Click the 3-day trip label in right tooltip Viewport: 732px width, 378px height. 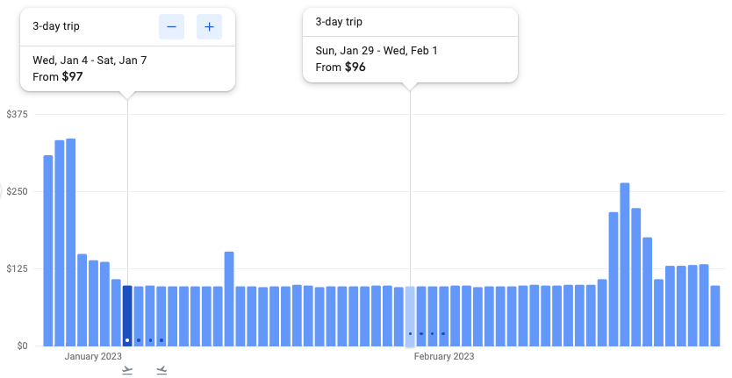click(339, 22)
